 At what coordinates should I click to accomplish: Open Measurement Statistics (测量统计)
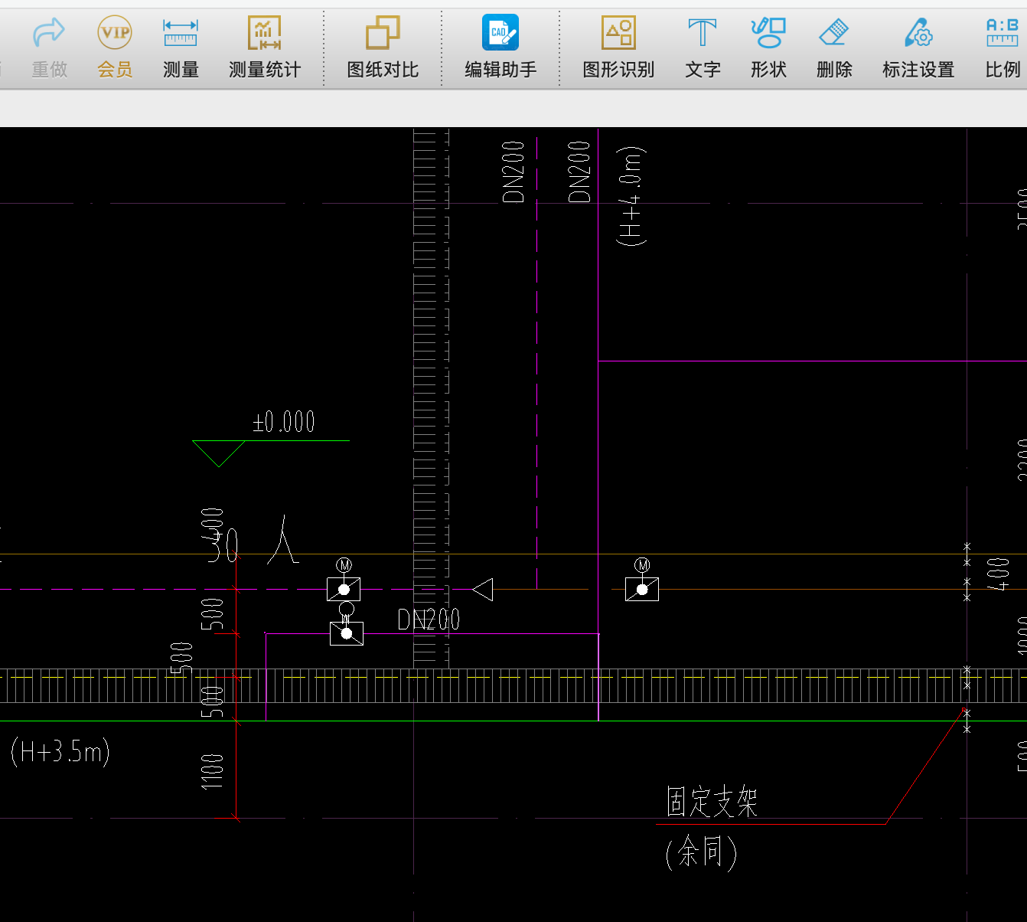click(265, 34)
